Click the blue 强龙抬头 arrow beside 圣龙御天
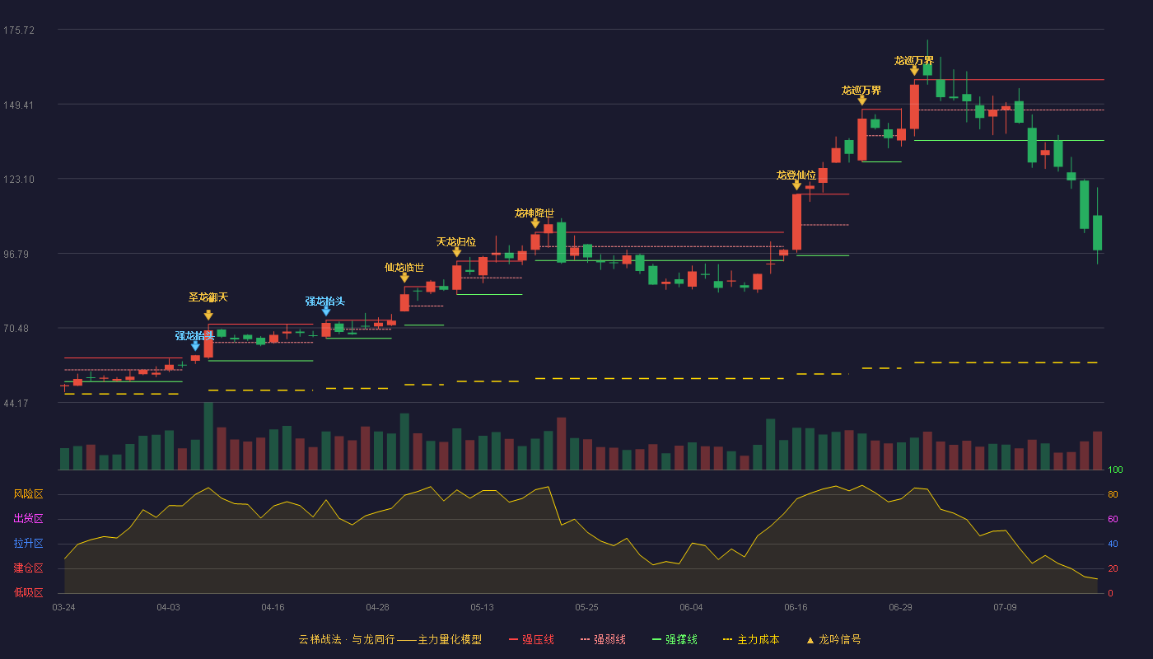Screen dimensions: 1153x659 [x=195, y=346]
